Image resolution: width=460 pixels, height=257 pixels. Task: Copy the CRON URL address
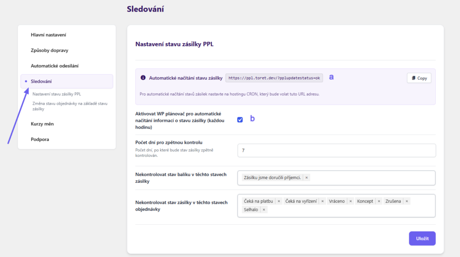419,78
